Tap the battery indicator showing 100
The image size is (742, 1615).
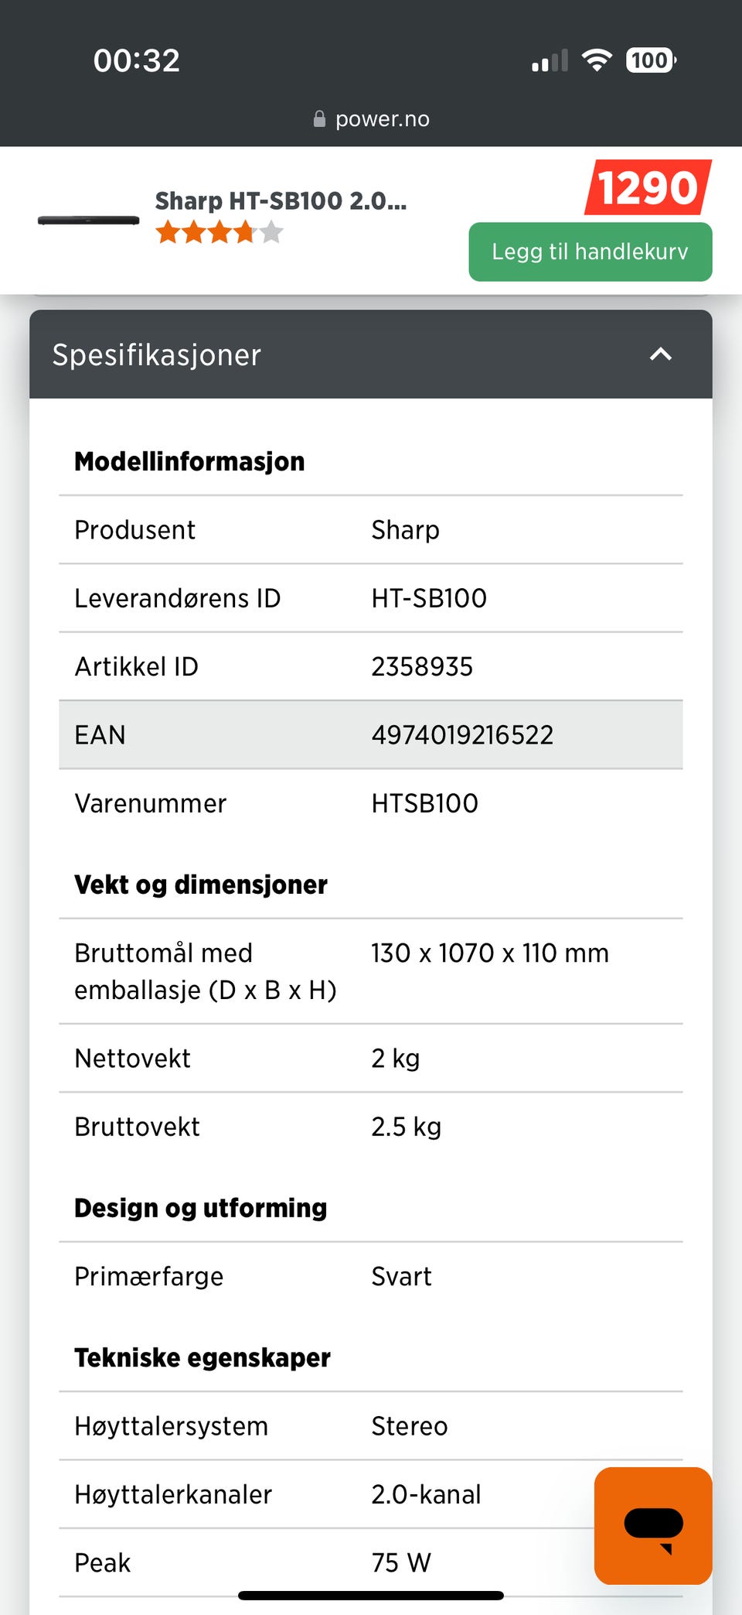(x=649, y=60)
